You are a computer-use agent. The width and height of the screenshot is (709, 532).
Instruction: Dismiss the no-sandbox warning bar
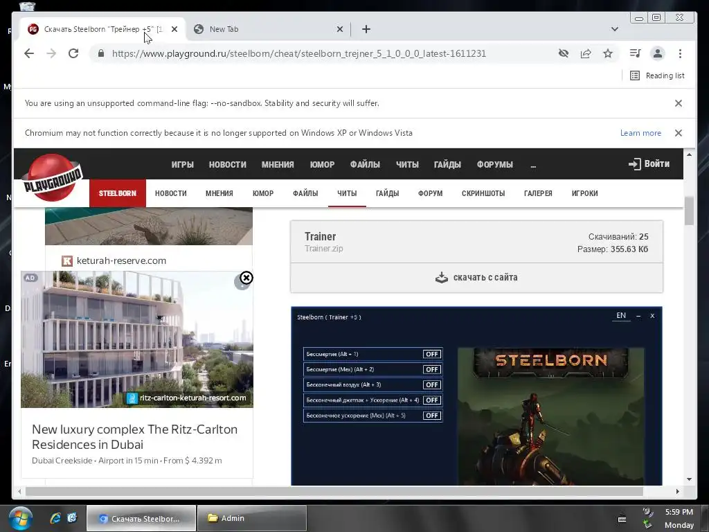[x=679, y=103]
